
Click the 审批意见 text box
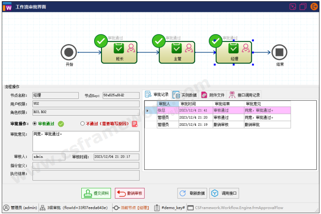86,141
